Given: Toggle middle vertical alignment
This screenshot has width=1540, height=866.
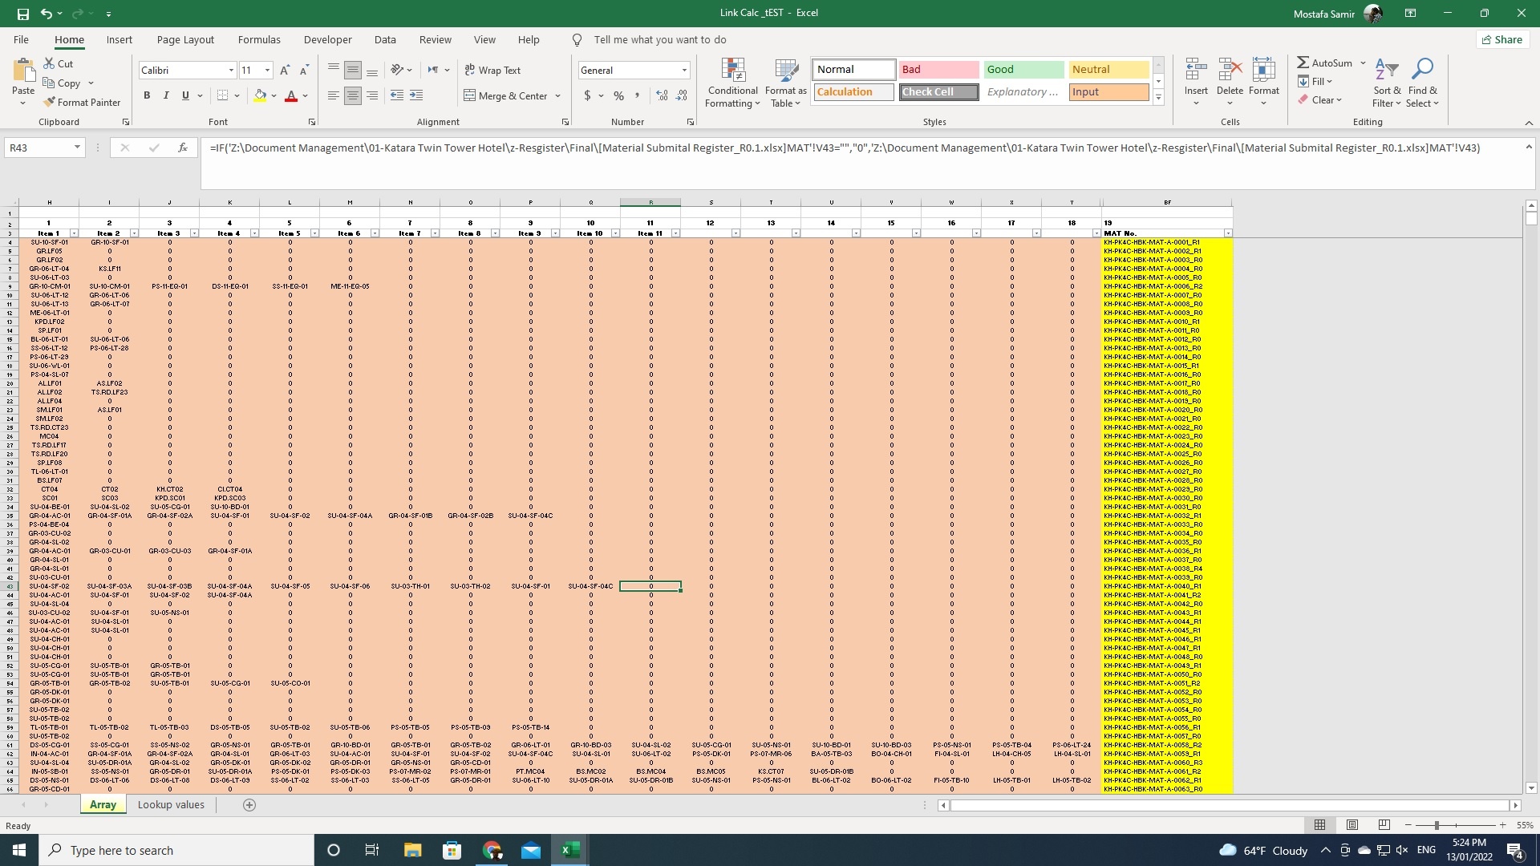Looking at the screenshot, I should pyautogui.click(x=353, y=71).
